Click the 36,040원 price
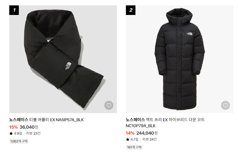Screen dimensions: 238x152 tap(29, 127)
